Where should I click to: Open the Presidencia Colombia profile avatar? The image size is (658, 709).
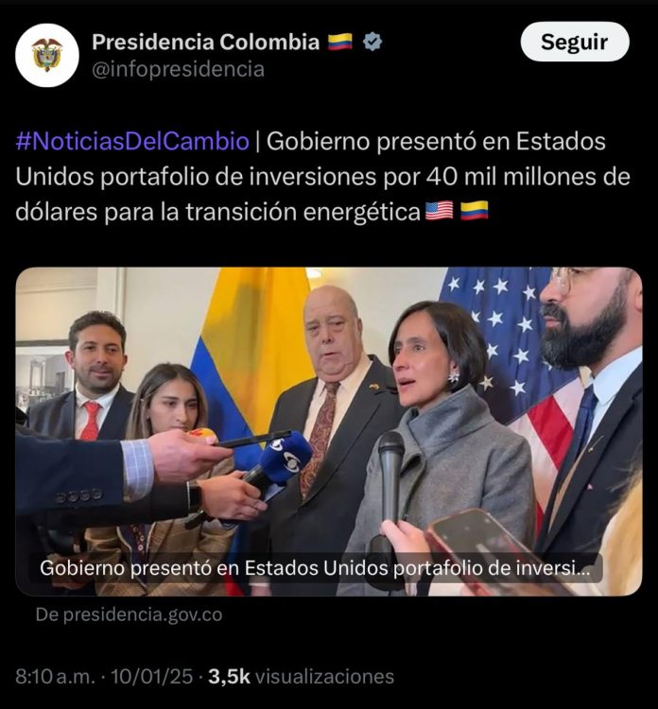pyautogui.click(x=47, y=55)
